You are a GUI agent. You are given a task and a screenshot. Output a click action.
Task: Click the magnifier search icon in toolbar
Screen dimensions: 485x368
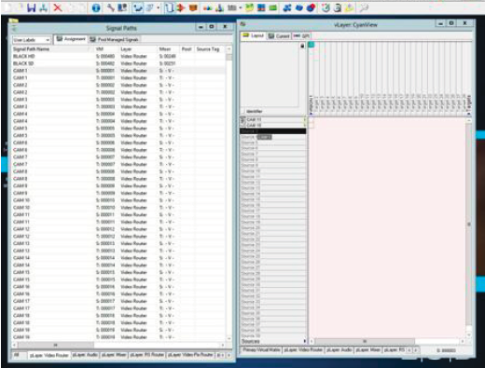click(x=364, y=7)
